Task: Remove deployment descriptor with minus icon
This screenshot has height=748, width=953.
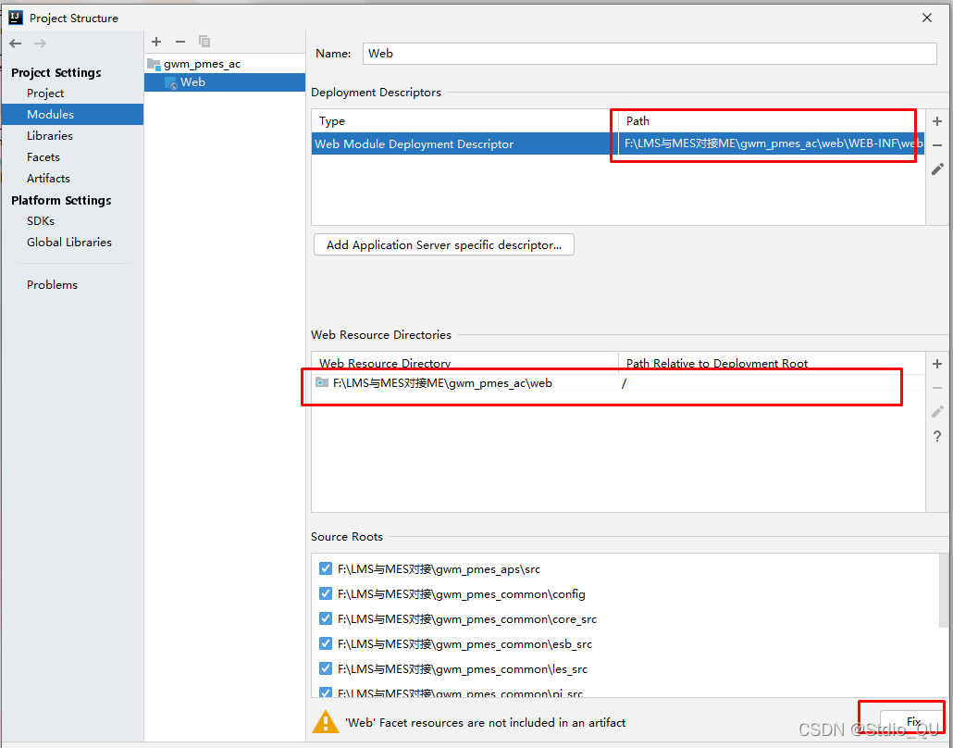Action: [x=937, y=145]
